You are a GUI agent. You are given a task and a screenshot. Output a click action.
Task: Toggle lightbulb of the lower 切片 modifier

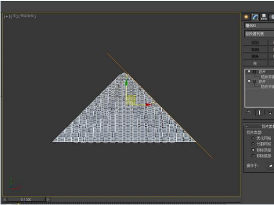249,81
